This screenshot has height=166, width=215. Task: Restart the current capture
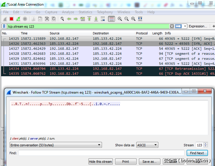[x=18, y=19]
